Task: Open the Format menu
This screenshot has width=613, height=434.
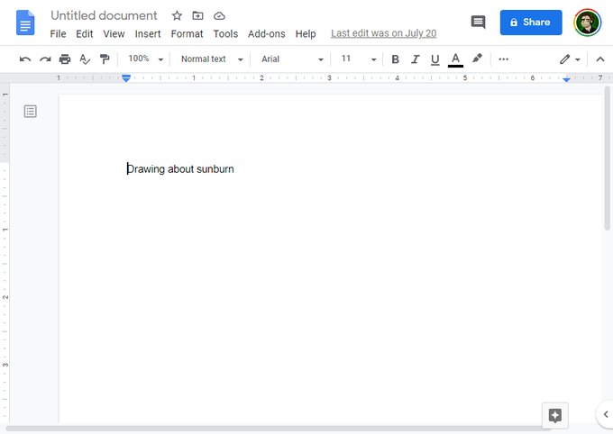Action: 187,34
